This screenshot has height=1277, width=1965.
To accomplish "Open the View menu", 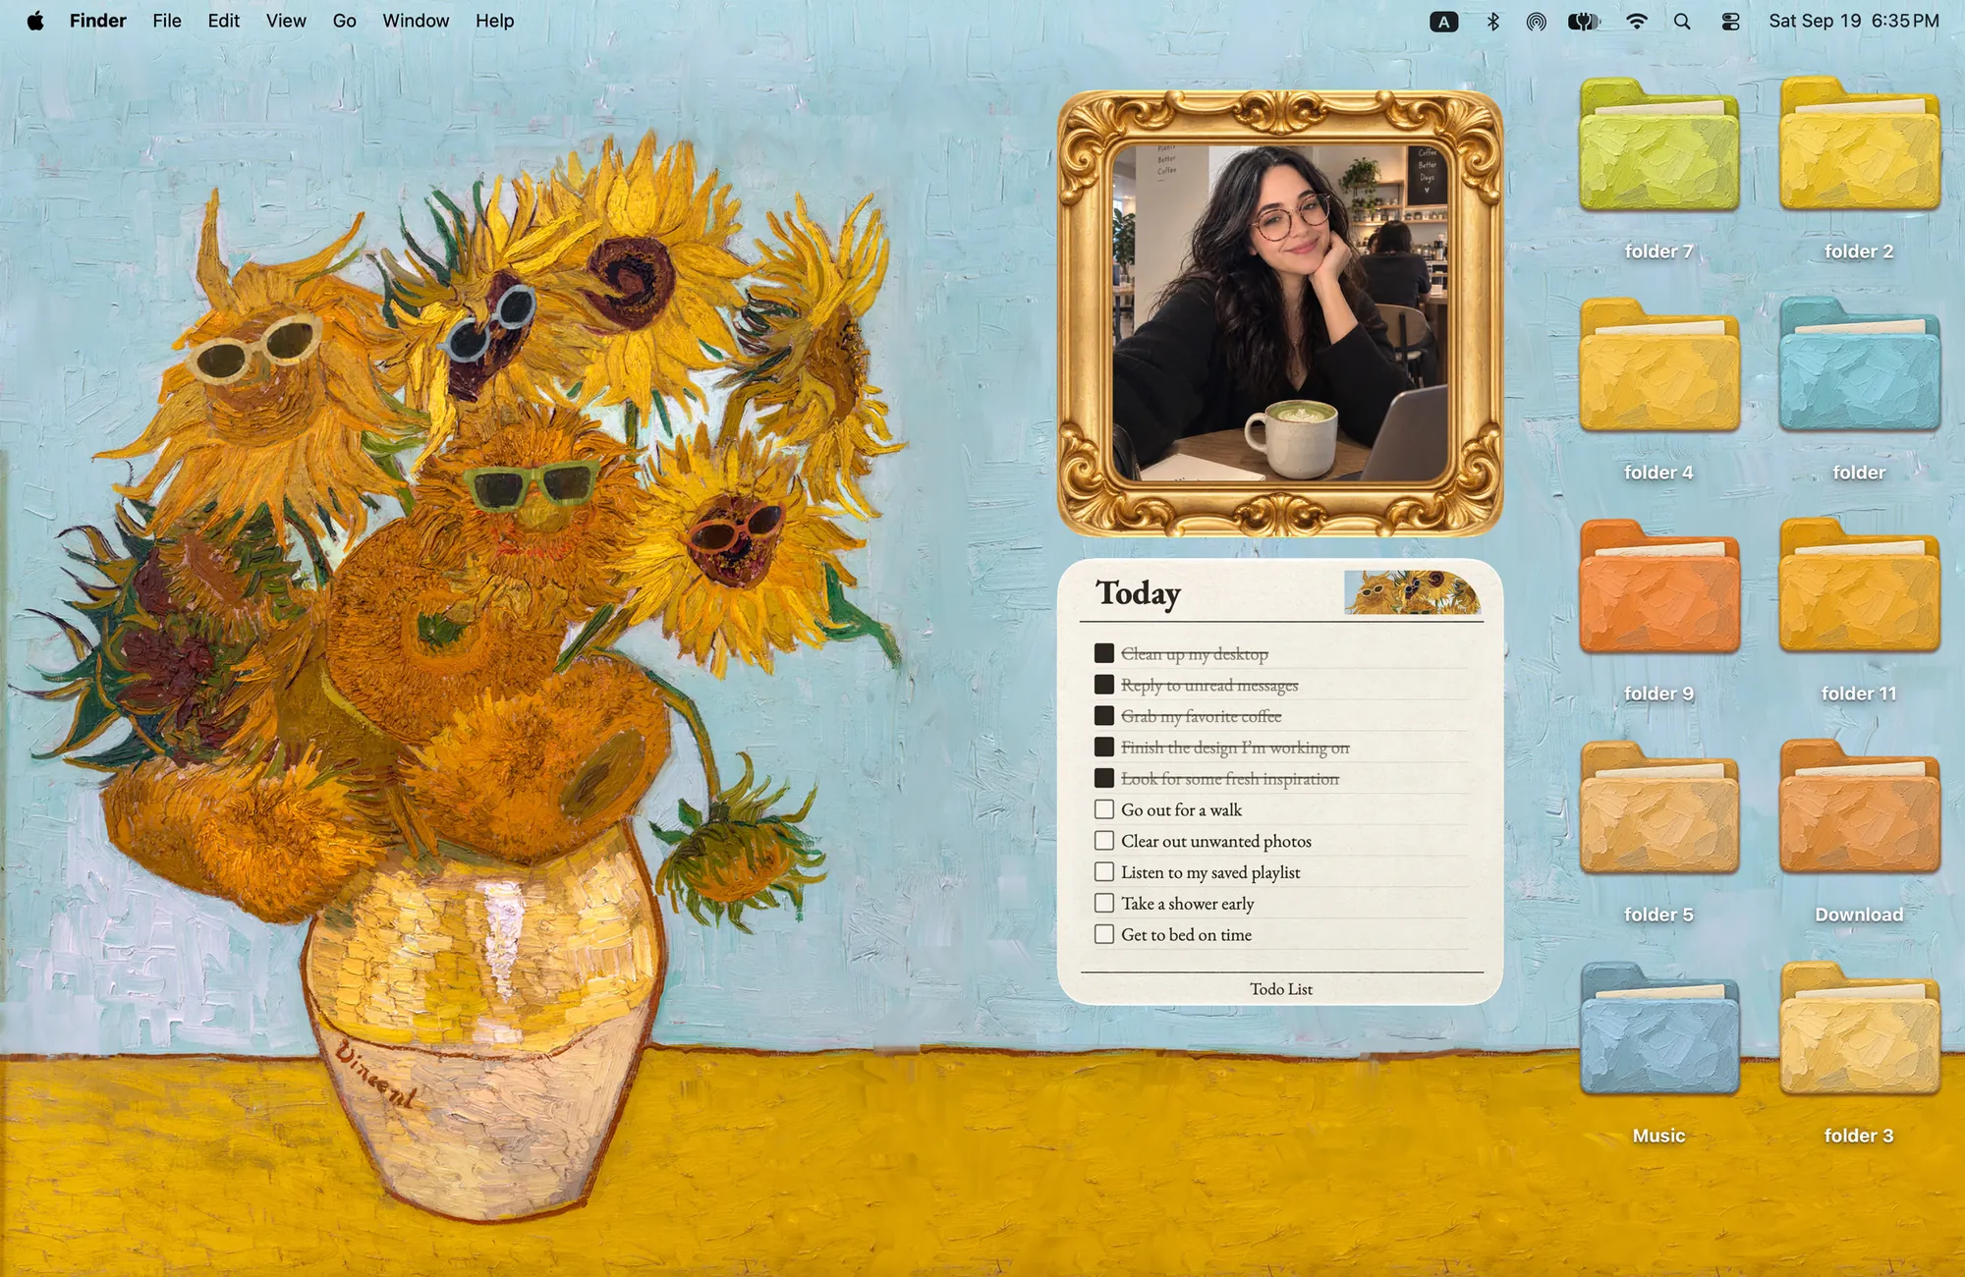I will coord(286,21).
